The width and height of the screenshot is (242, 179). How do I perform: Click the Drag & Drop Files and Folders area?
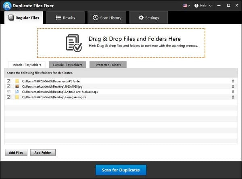click(x=121, y=43)
